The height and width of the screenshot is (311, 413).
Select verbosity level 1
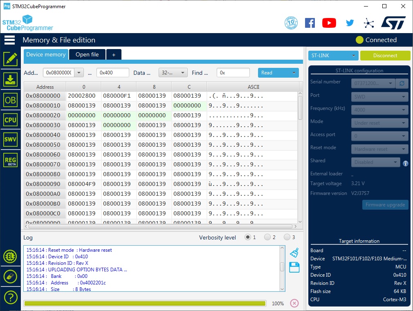pos(247,237)
